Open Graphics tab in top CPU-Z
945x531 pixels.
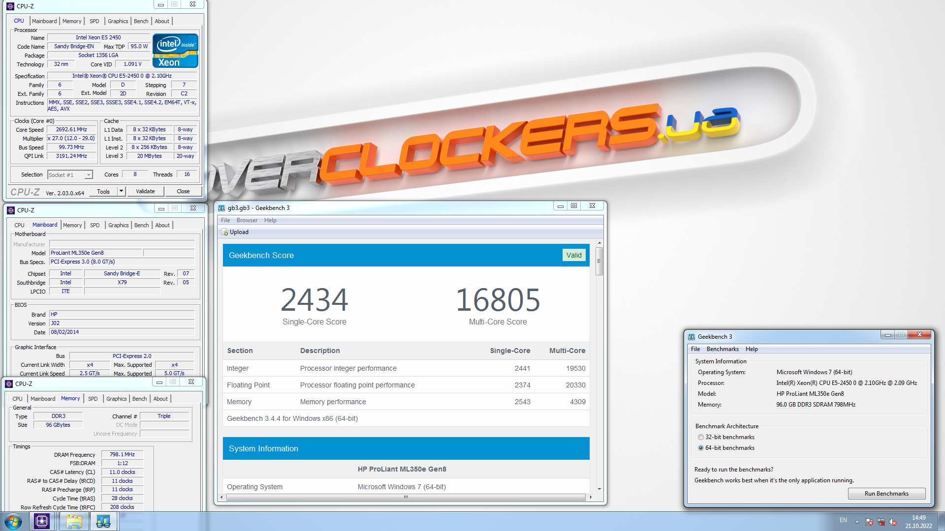[x=118, y=21]
